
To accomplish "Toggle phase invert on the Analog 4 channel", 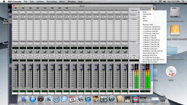I will [x=37, y=55].
